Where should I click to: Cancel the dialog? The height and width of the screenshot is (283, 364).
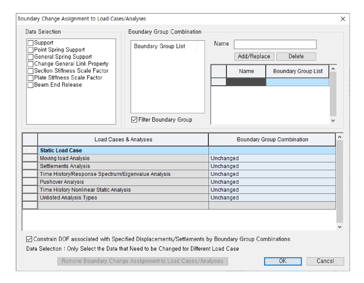point(325,261)
